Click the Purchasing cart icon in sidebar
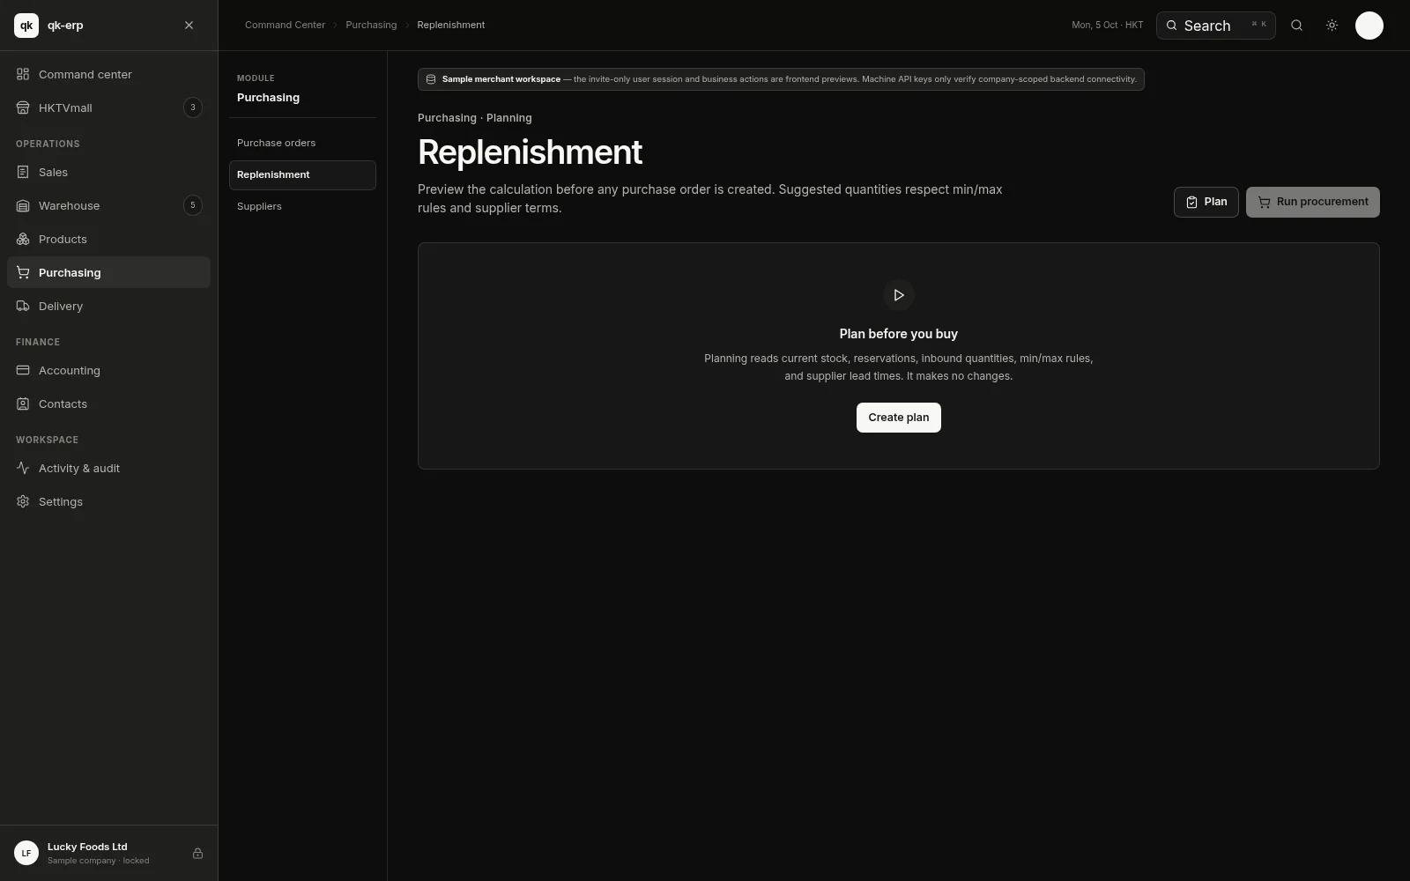This screenshot has width=1410, height=881. [23, 272]
